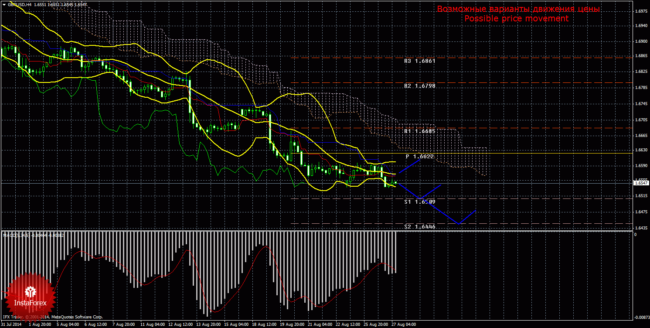This screenshot has height=328, width=650.
Task: Click the R1 1.6685 level label
Action: [419, 131]
